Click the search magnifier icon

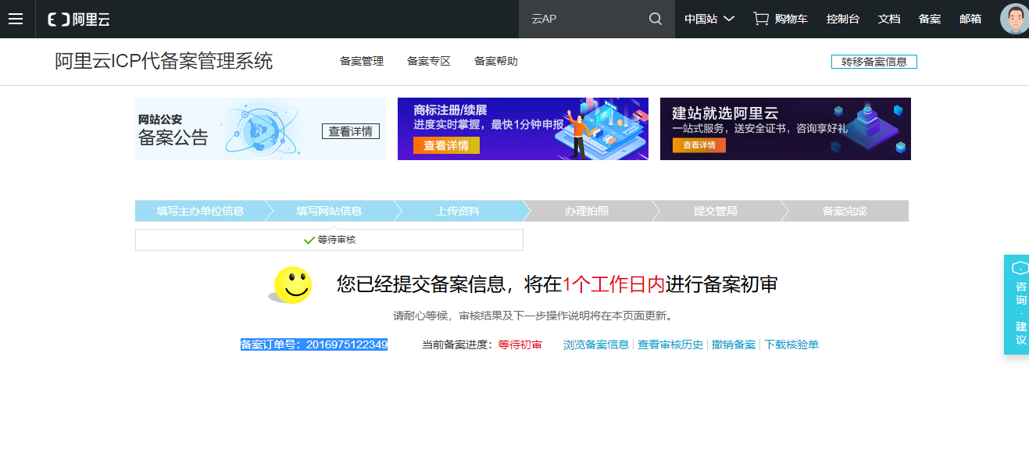pyautogui.click(x=656, y=19)
